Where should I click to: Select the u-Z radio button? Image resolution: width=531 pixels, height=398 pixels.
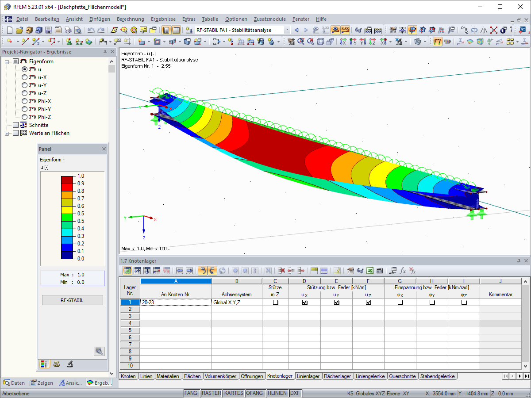click(25, 93)
